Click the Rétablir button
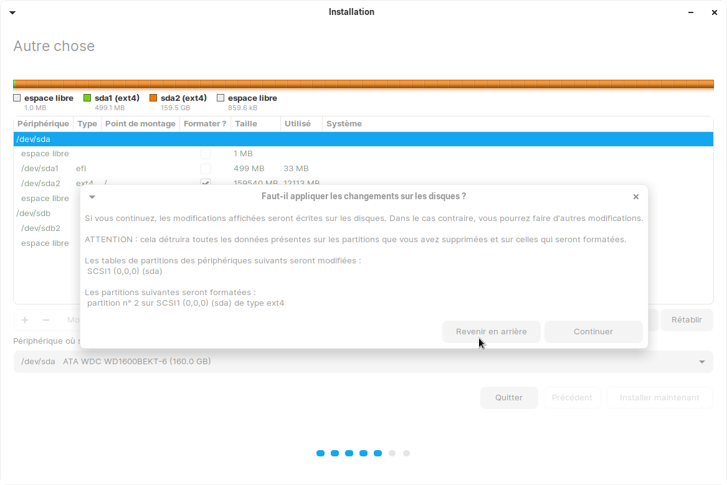727x485 pixels. 687,320
